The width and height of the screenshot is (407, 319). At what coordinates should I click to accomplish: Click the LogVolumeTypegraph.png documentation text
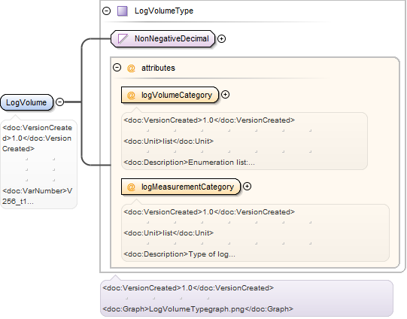(198, 309)
